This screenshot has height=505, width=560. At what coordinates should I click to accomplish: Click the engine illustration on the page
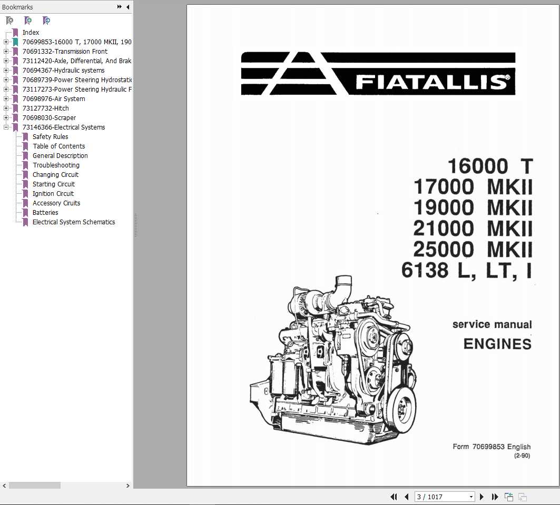pos(333,360)
